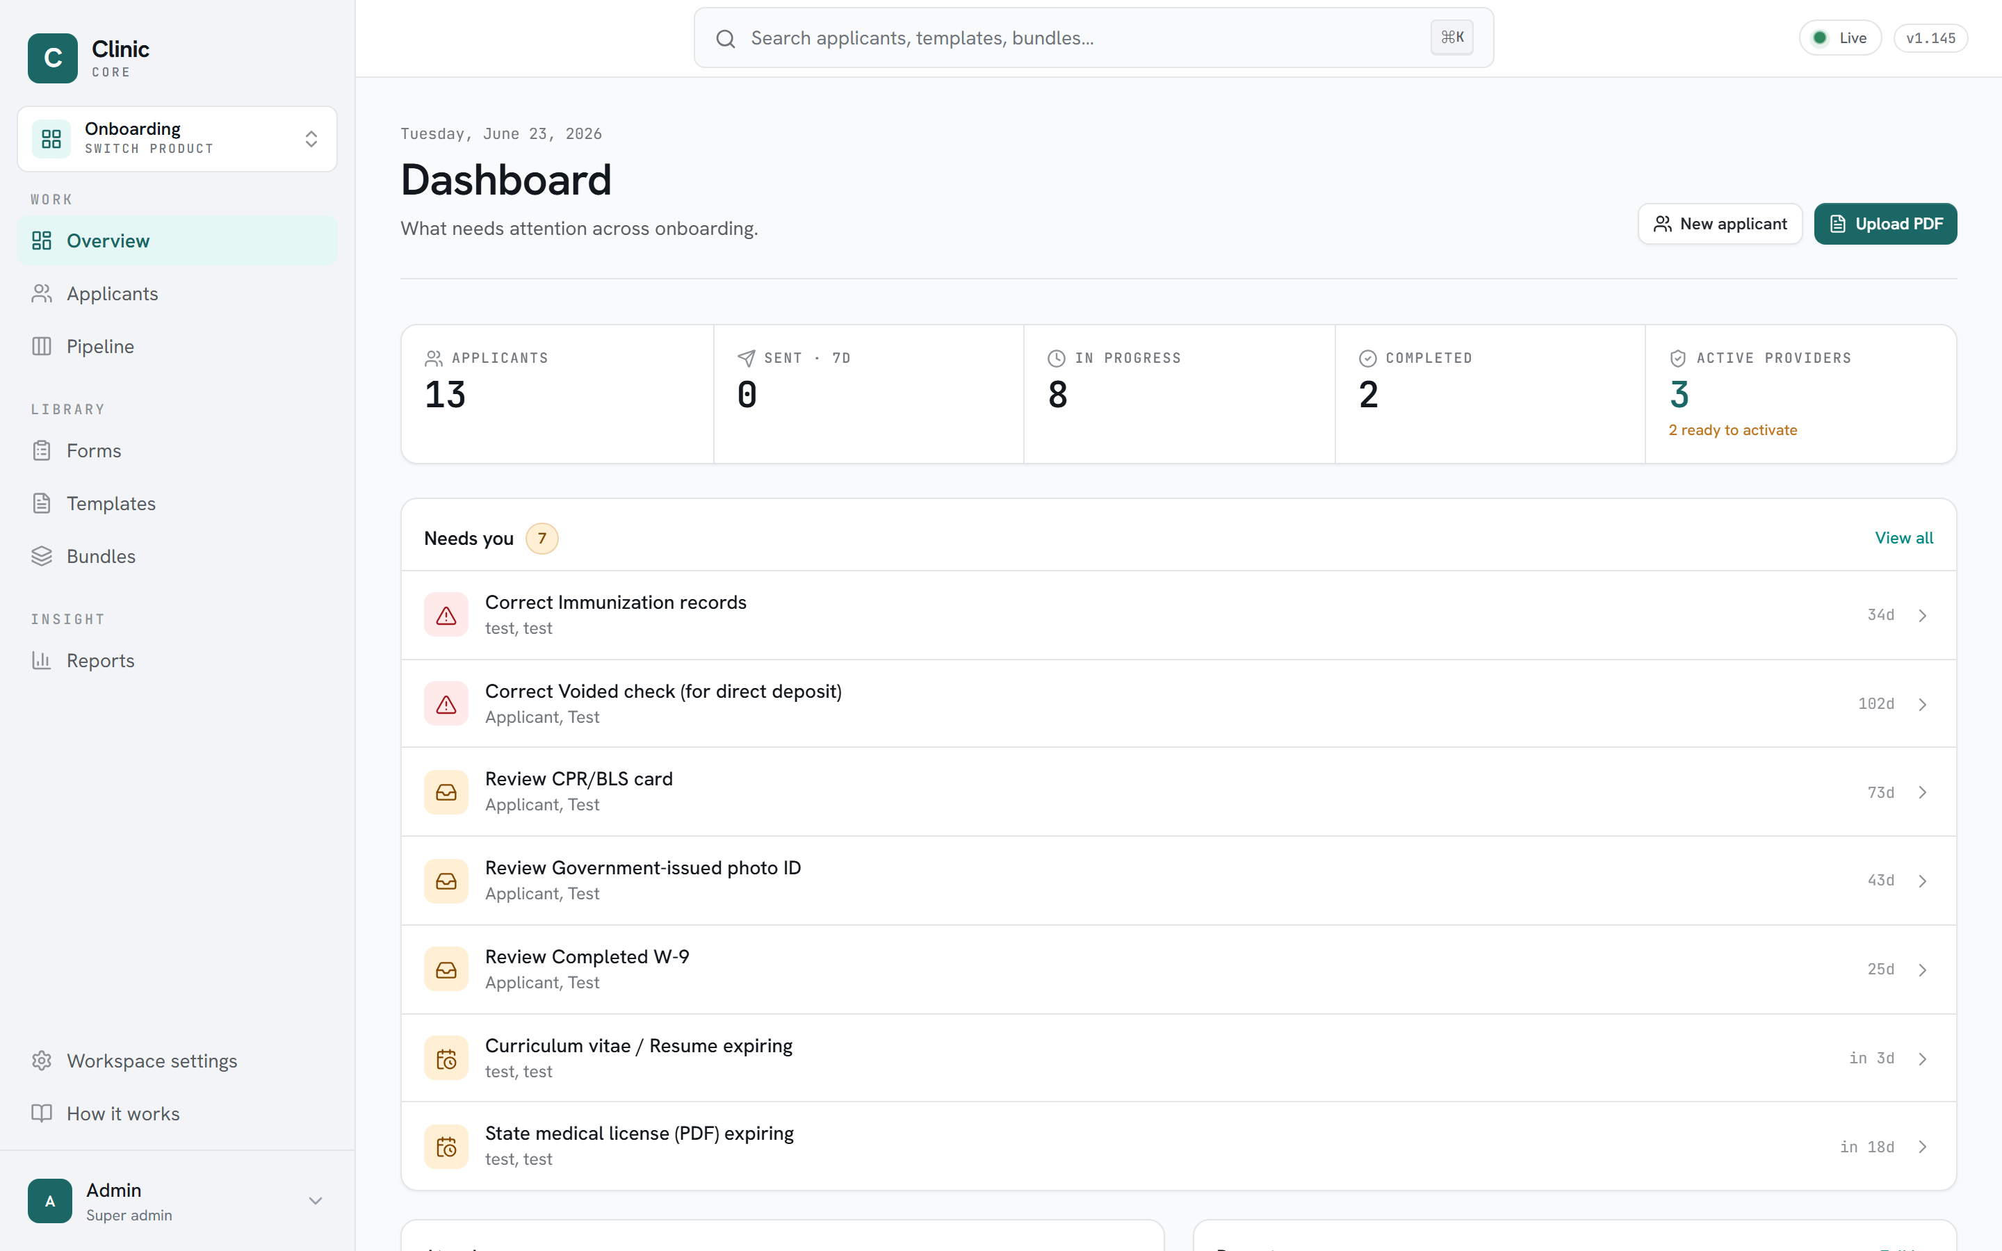Click the New applicant button

pyautogui.click(x=1719, y=223)
